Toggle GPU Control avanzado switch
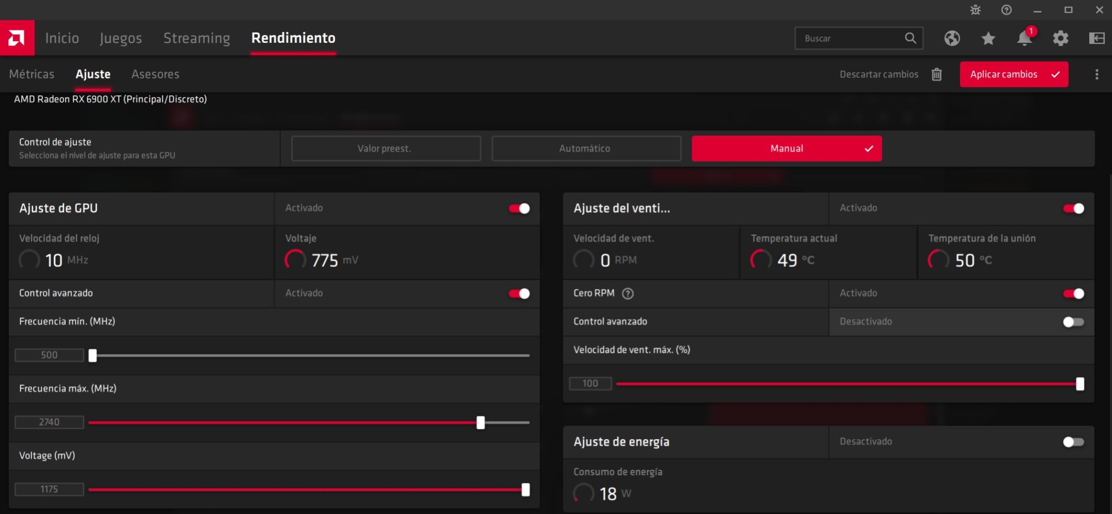The height and width of the screenshot is (514, 1112). click(x=519, y=293)
